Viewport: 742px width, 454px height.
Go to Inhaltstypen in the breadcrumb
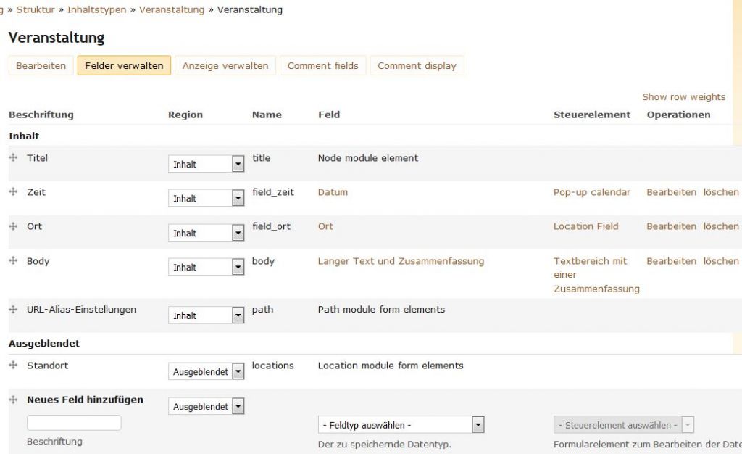click(96, 9)
